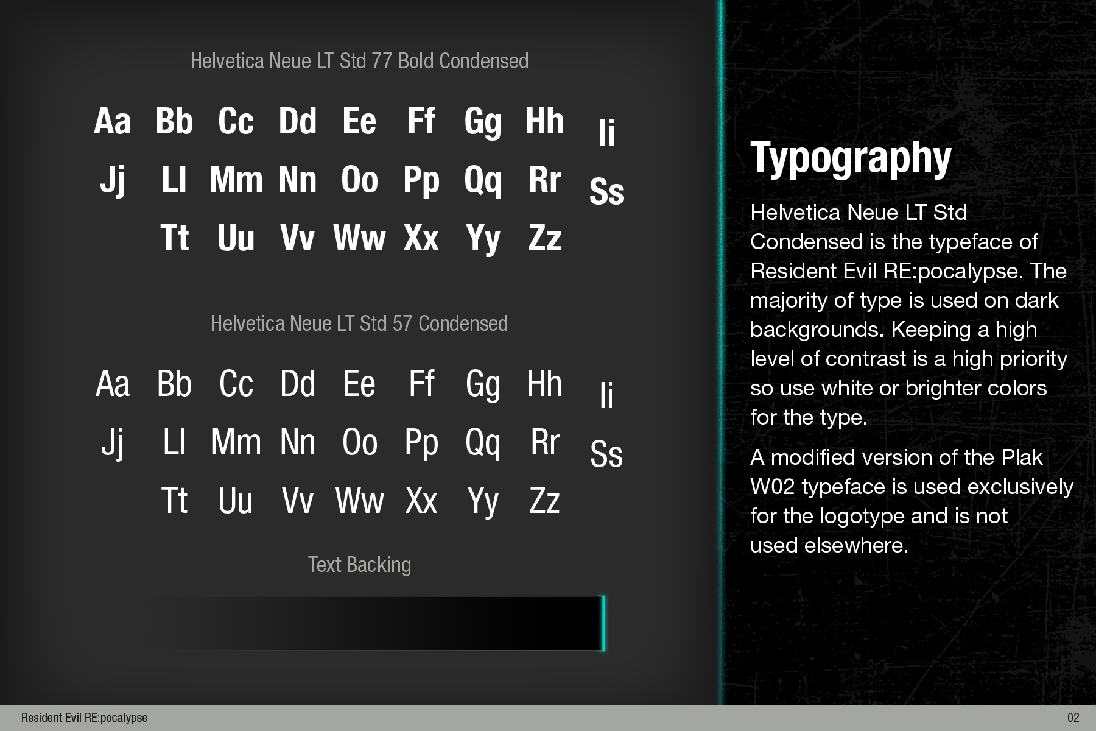Click the 57 Condensed regular "Ii" specimen

(606, 395)
